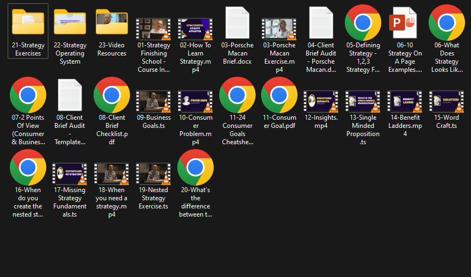Select 11-Consumer Goal.pdf Chrome icon

[279, 95]
